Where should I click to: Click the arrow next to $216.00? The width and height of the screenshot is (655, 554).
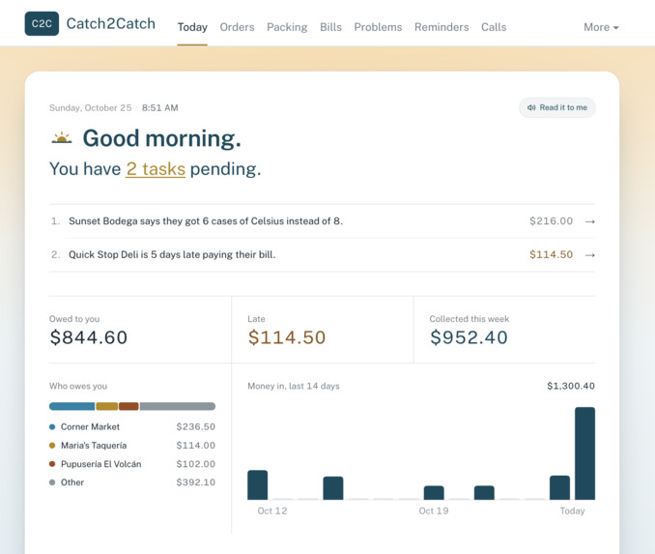tap(590, 221)
